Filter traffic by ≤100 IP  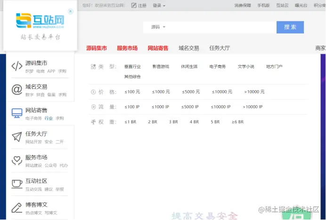[x=132, y=107]
